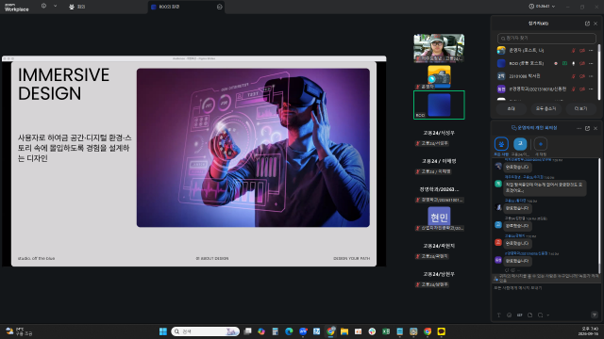Click the co-host's green screen-share icon
The image size is (604, 339).
(x=564, y=63)
